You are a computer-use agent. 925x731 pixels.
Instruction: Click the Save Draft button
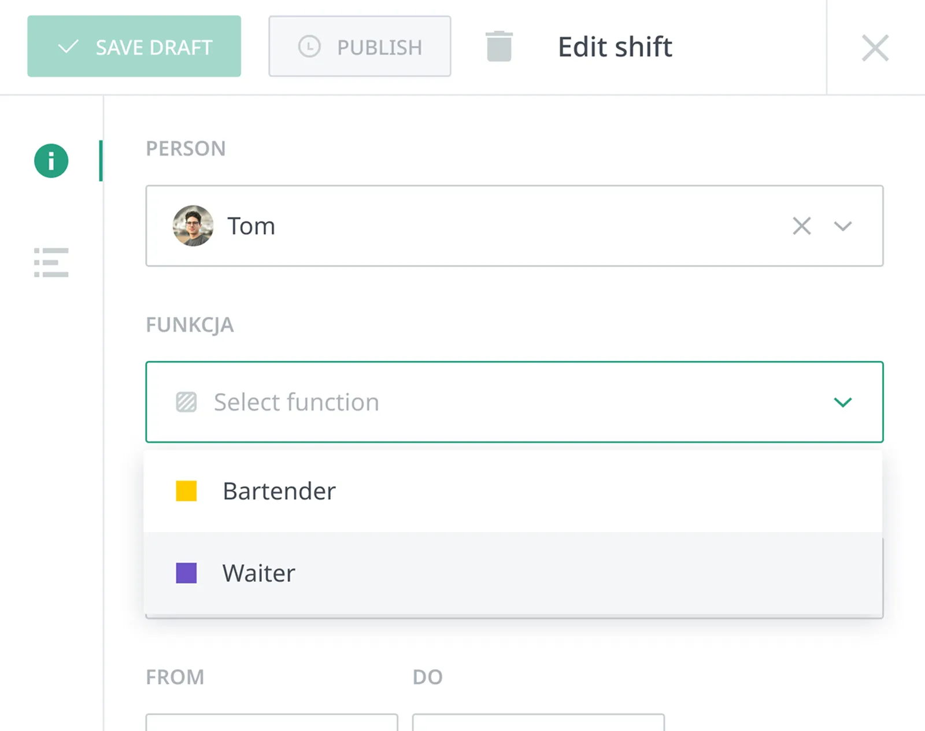pyautogui.click(x=134, y=46)
